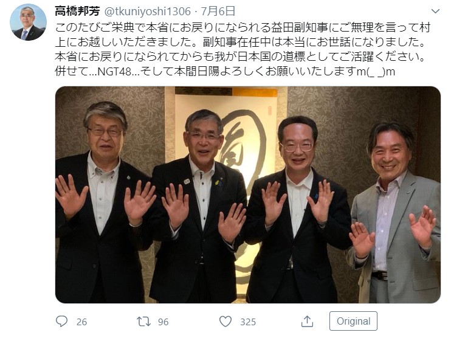
Task: Click the reply speech bubble icon
Action: (61, 322)
